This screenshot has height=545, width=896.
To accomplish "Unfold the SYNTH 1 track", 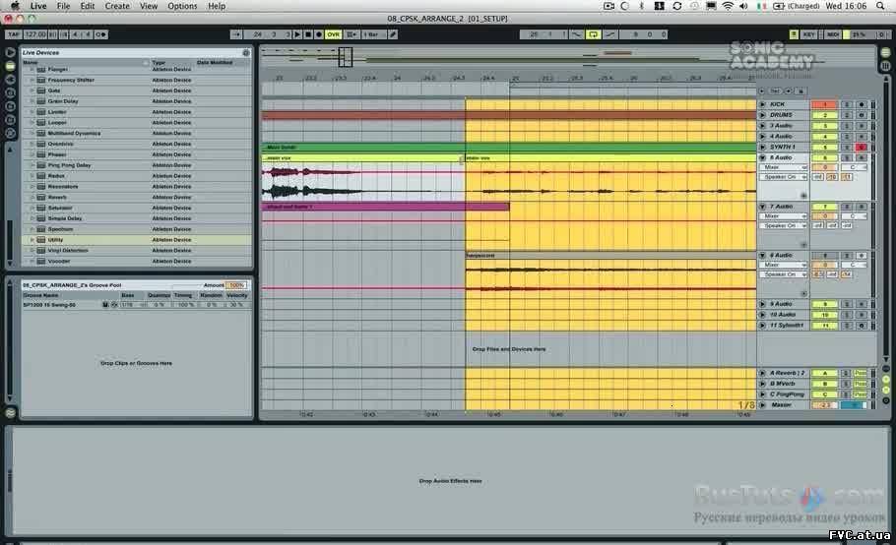I will (762, 148).
